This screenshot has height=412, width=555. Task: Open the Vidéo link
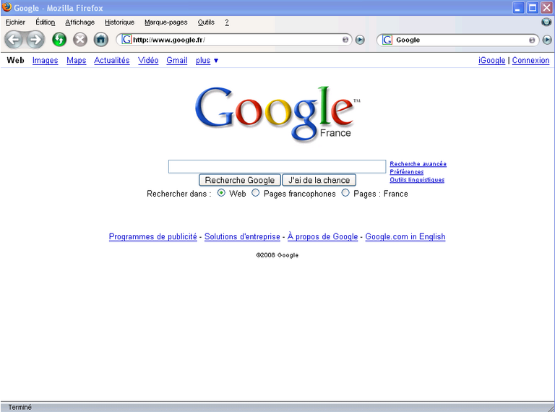pyautogui.click(x=148, y=61)
